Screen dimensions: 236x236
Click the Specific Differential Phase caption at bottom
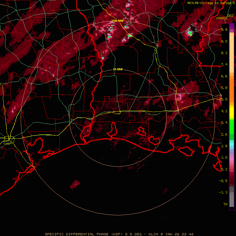pyautogui.click(x=119, y=234)
